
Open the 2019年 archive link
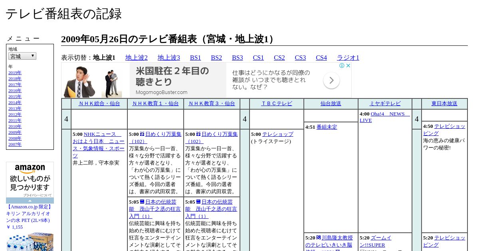15,73
